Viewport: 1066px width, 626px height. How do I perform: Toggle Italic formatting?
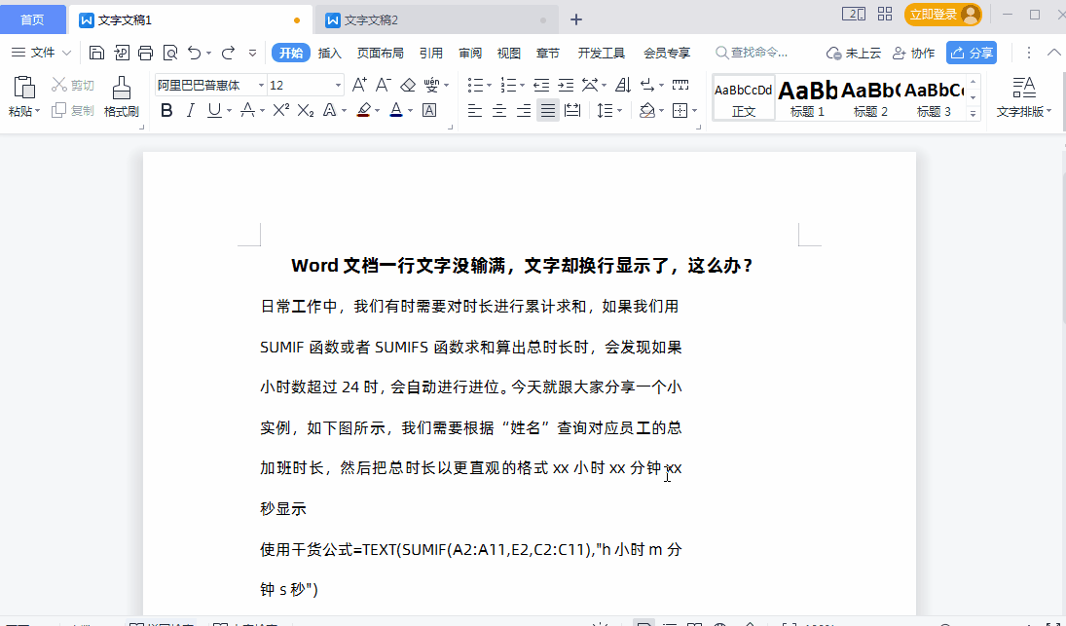[191, 110]
